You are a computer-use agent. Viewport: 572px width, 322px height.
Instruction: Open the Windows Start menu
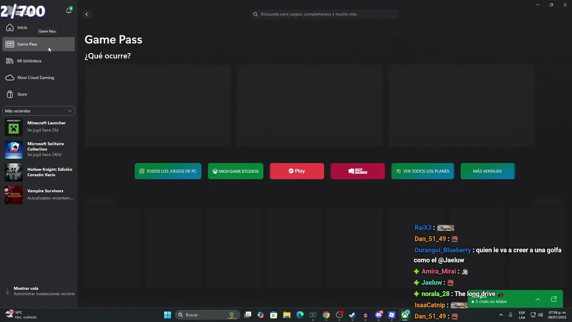[x=168, y=315]
